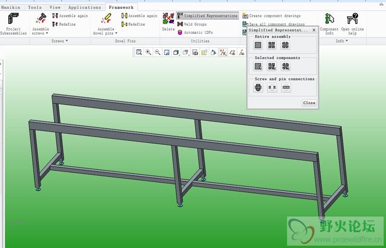This screenshot has height=248, width=386.
Task: Close Simplified Representations dialog with the X
Action: [x=314, y=30]
